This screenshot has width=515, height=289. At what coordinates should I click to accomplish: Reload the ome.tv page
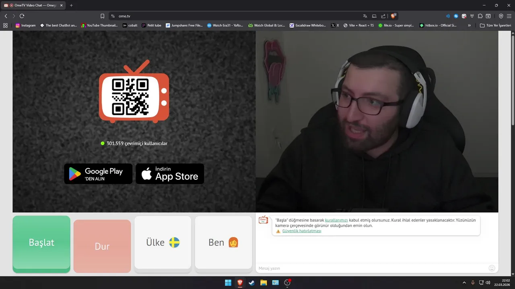point(22,16)
